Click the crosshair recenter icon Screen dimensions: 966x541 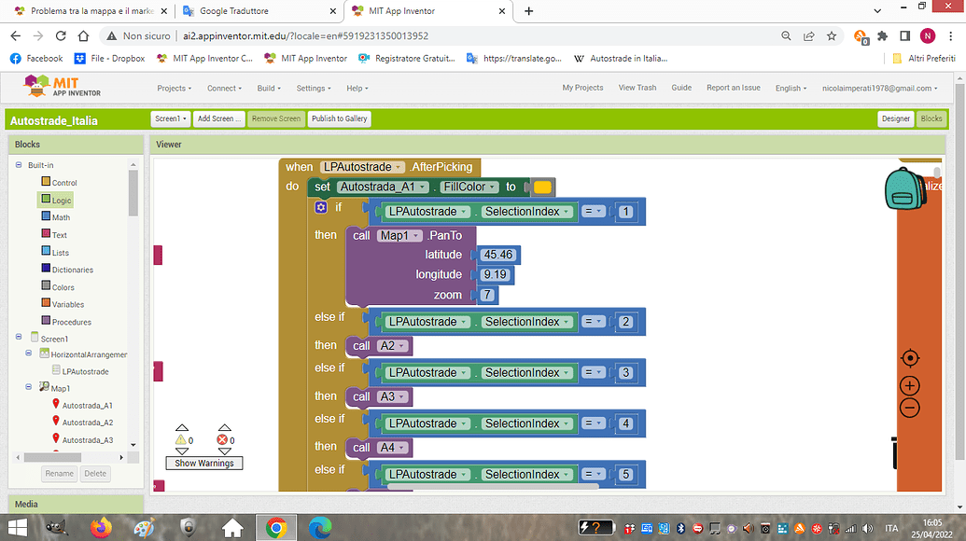(x=910, y=358)
